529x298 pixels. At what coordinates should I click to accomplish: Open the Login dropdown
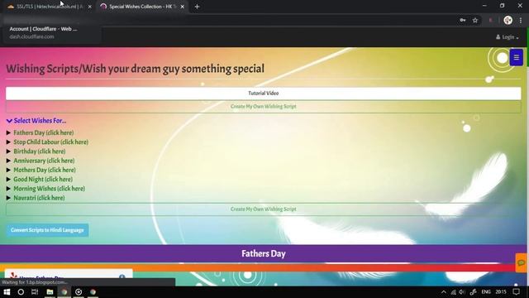point(507,37)
